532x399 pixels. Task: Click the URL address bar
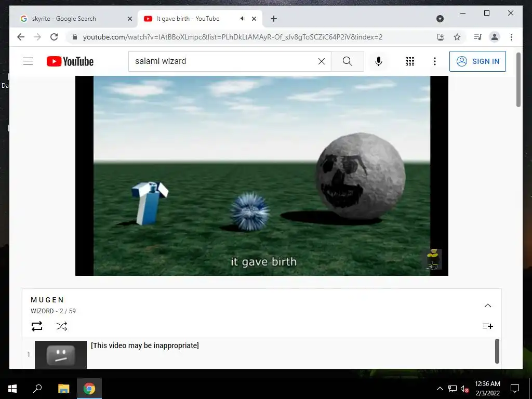point(233,37)
